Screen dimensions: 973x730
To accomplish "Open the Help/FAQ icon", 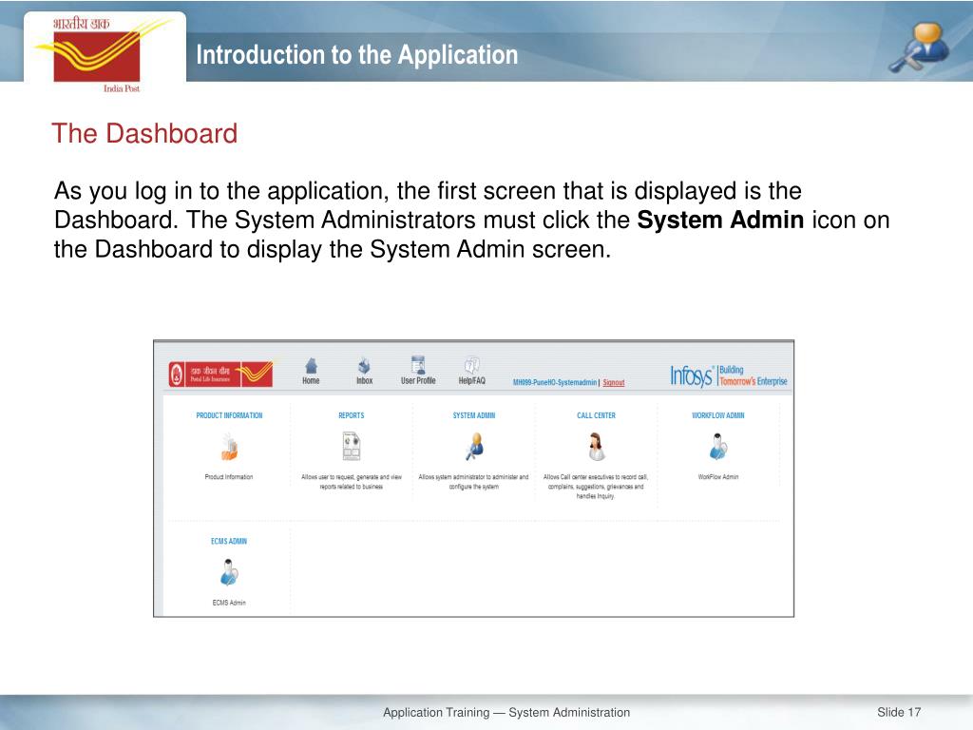I will 471,365.
